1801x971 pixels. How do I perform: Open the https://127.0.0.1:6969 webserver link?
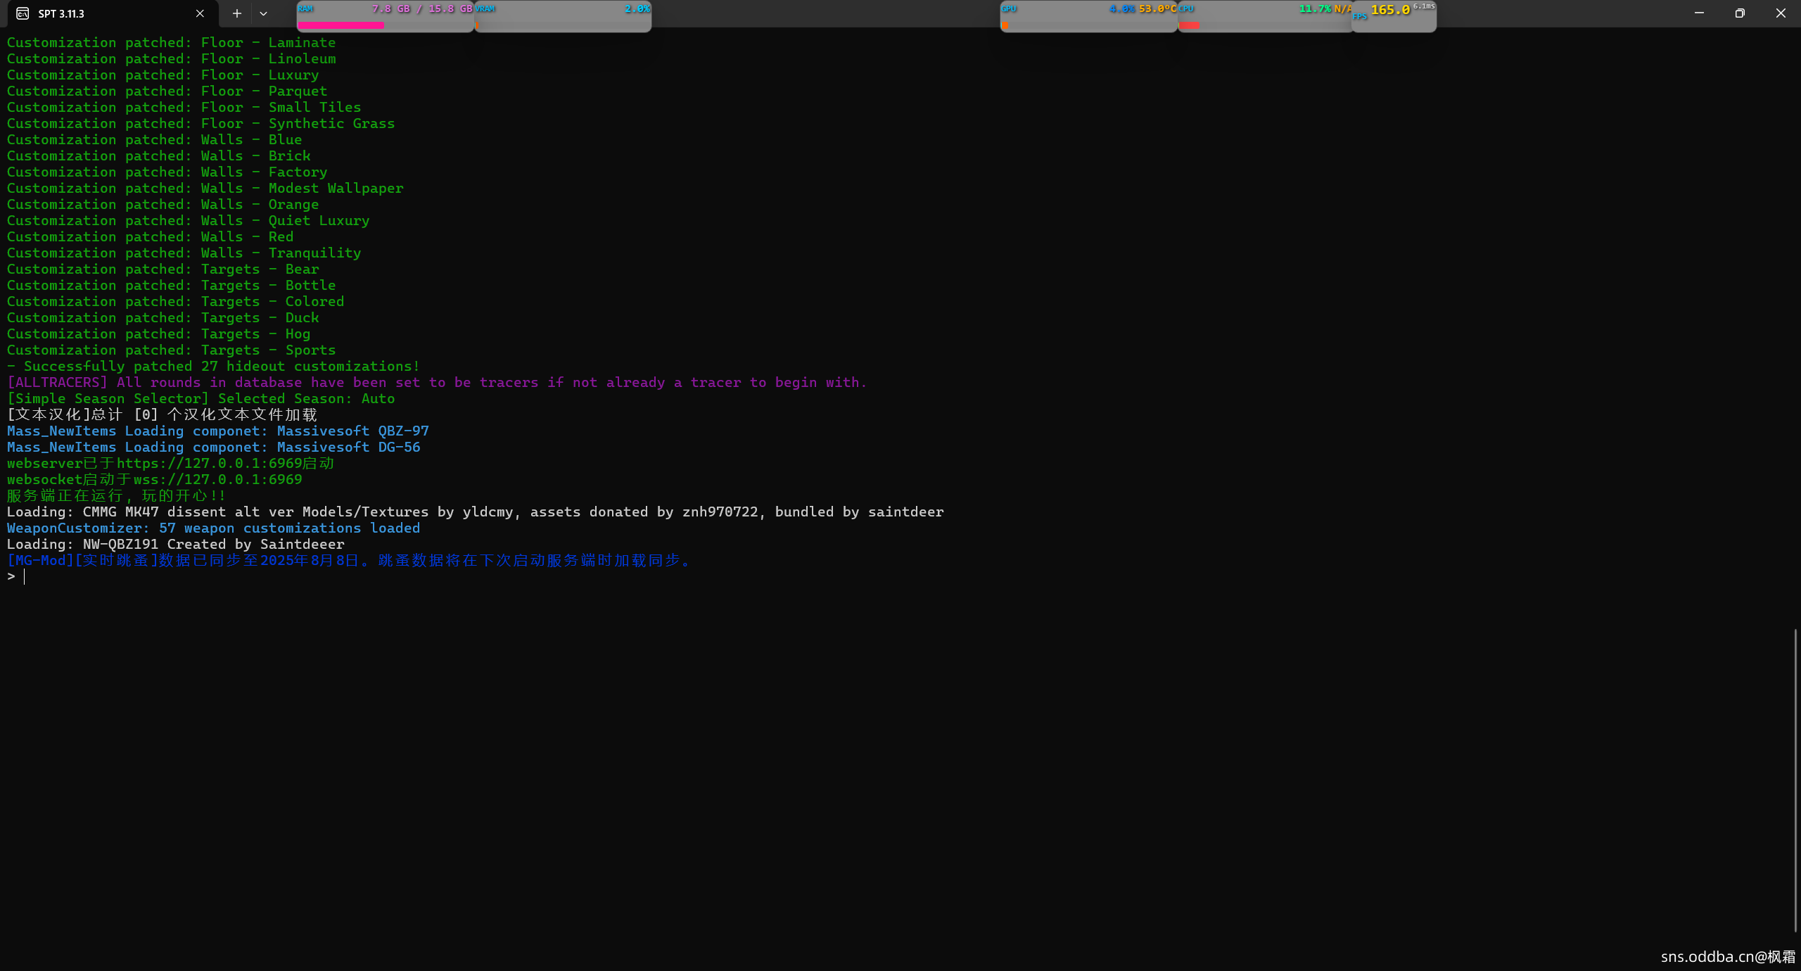click(209, 464)
